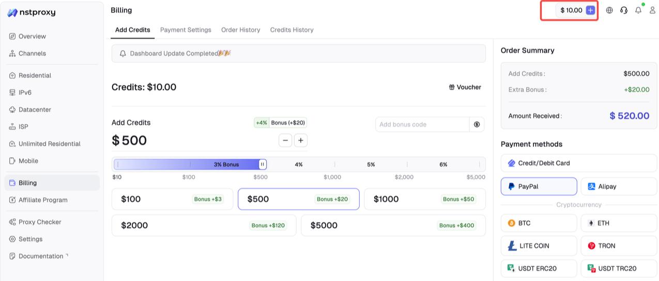Image resolution: width=659 pixels, height=281 pixels.
Task: Choose Credit/Debit Card payment method
Action: click(579, 163)
